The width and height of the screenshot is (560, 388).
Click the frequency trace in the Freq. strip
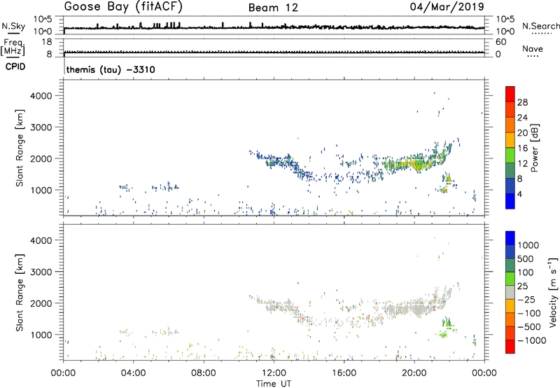274,53
